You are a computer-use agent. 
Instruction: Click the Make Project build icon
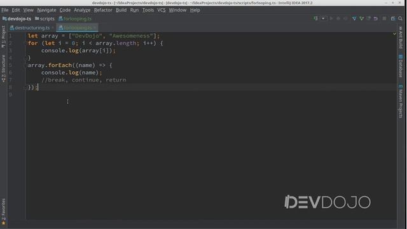[x=315, y=18]
